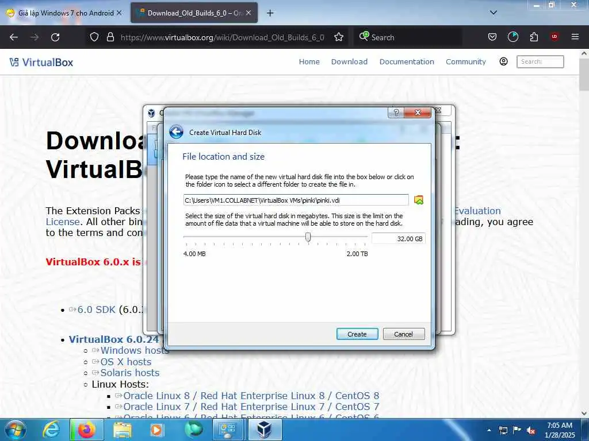Image resolution: width=589 pixels, height=441 pixels.
Task: Click the website Search field
Action: pyautogui.click(x=540, y=61)
